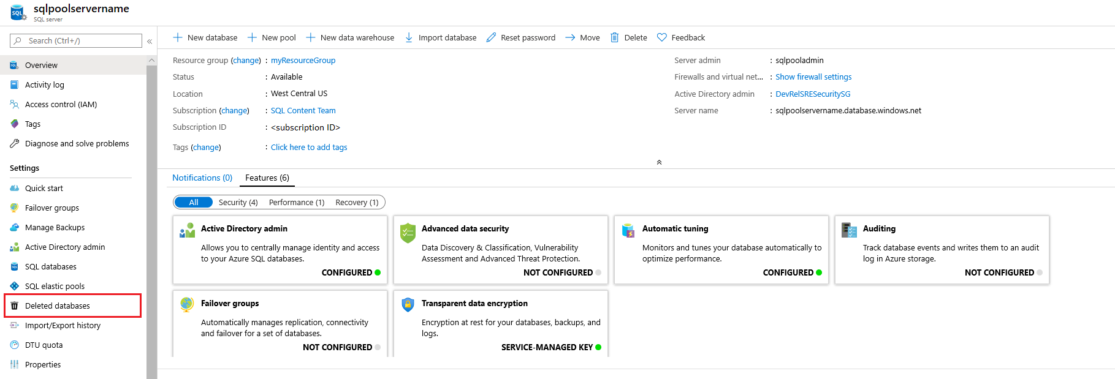Viewport: 1115px width, 379px height.
Task: Collapse the essentials section with the up chevron
Action: [659, 162]
